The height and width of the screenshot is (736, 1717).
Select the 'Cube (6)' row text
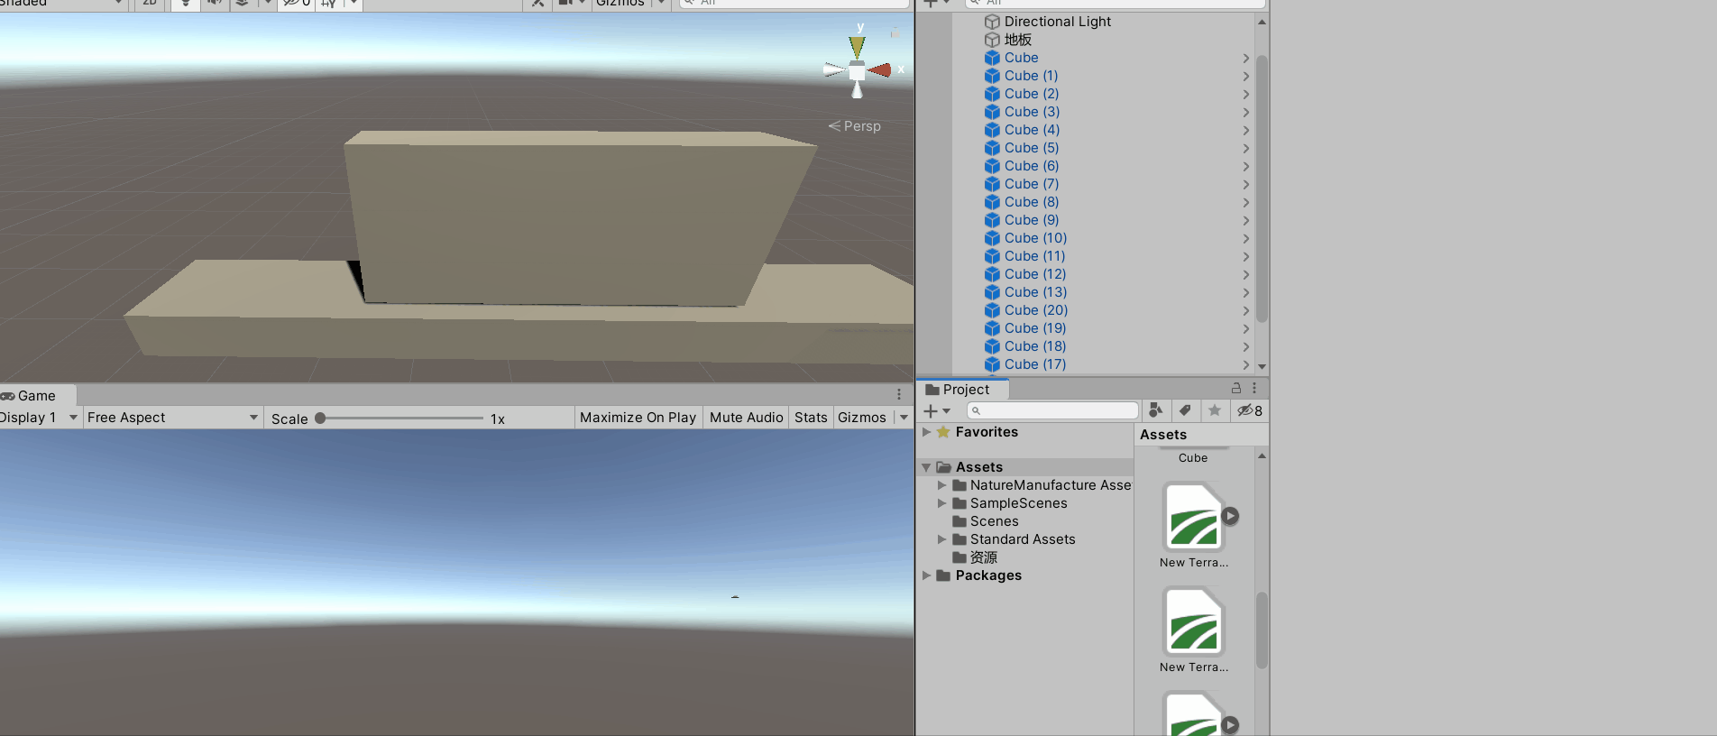point(1032,166)
